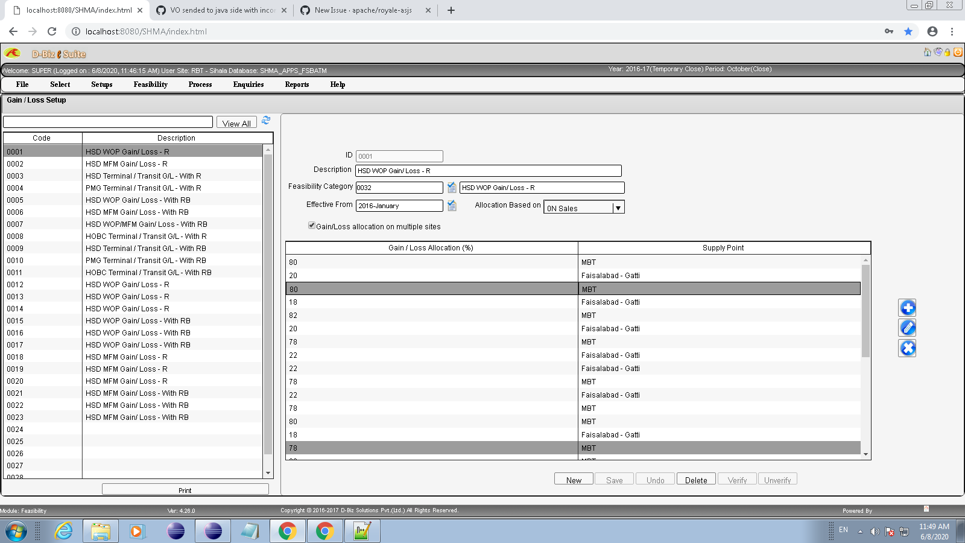Click the Verify button
965x543 pixels.
pos(737,478)
